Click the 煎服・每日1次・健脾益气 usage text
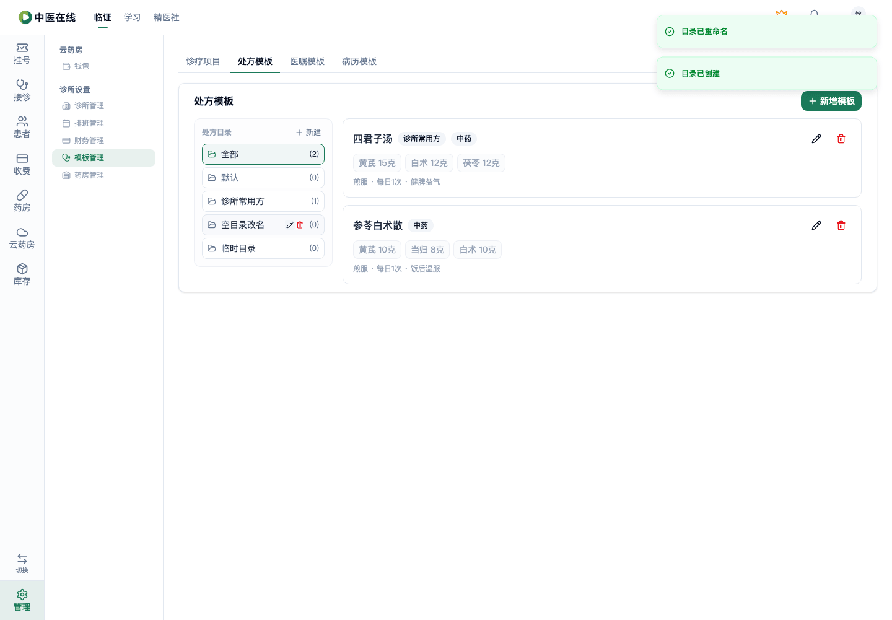 point(396,182)
